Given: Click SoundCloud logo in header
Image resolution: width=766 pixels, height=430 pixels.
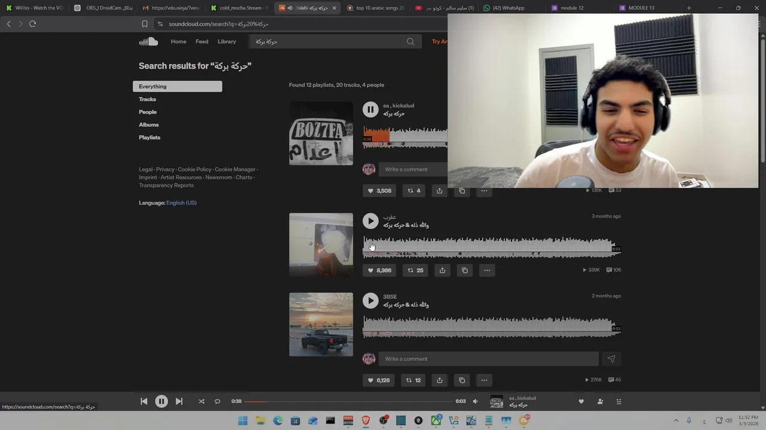Looking at the screenshot, I should click(148, 41).
